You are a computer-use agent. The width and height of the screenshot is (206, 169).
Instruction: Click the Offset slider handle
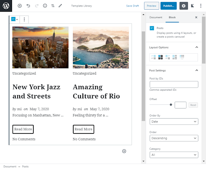171,104
